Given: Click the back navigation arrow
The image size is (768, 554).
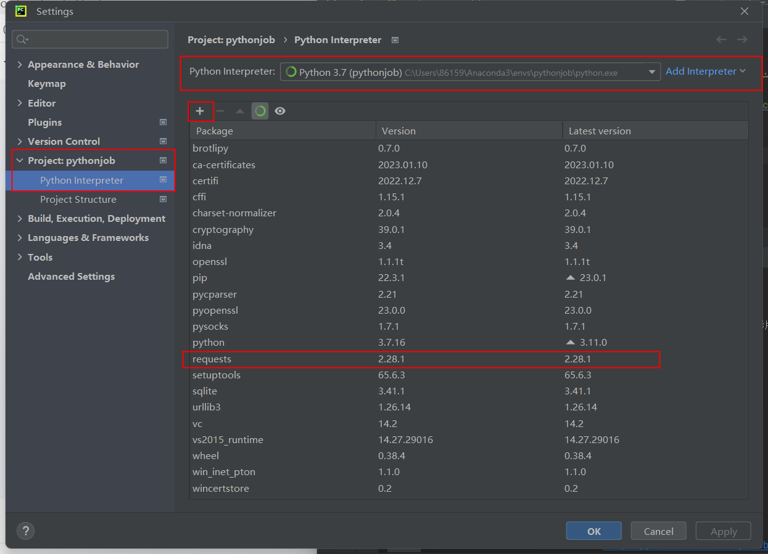Looking at the screenshot, I should [x=721, y=39].
